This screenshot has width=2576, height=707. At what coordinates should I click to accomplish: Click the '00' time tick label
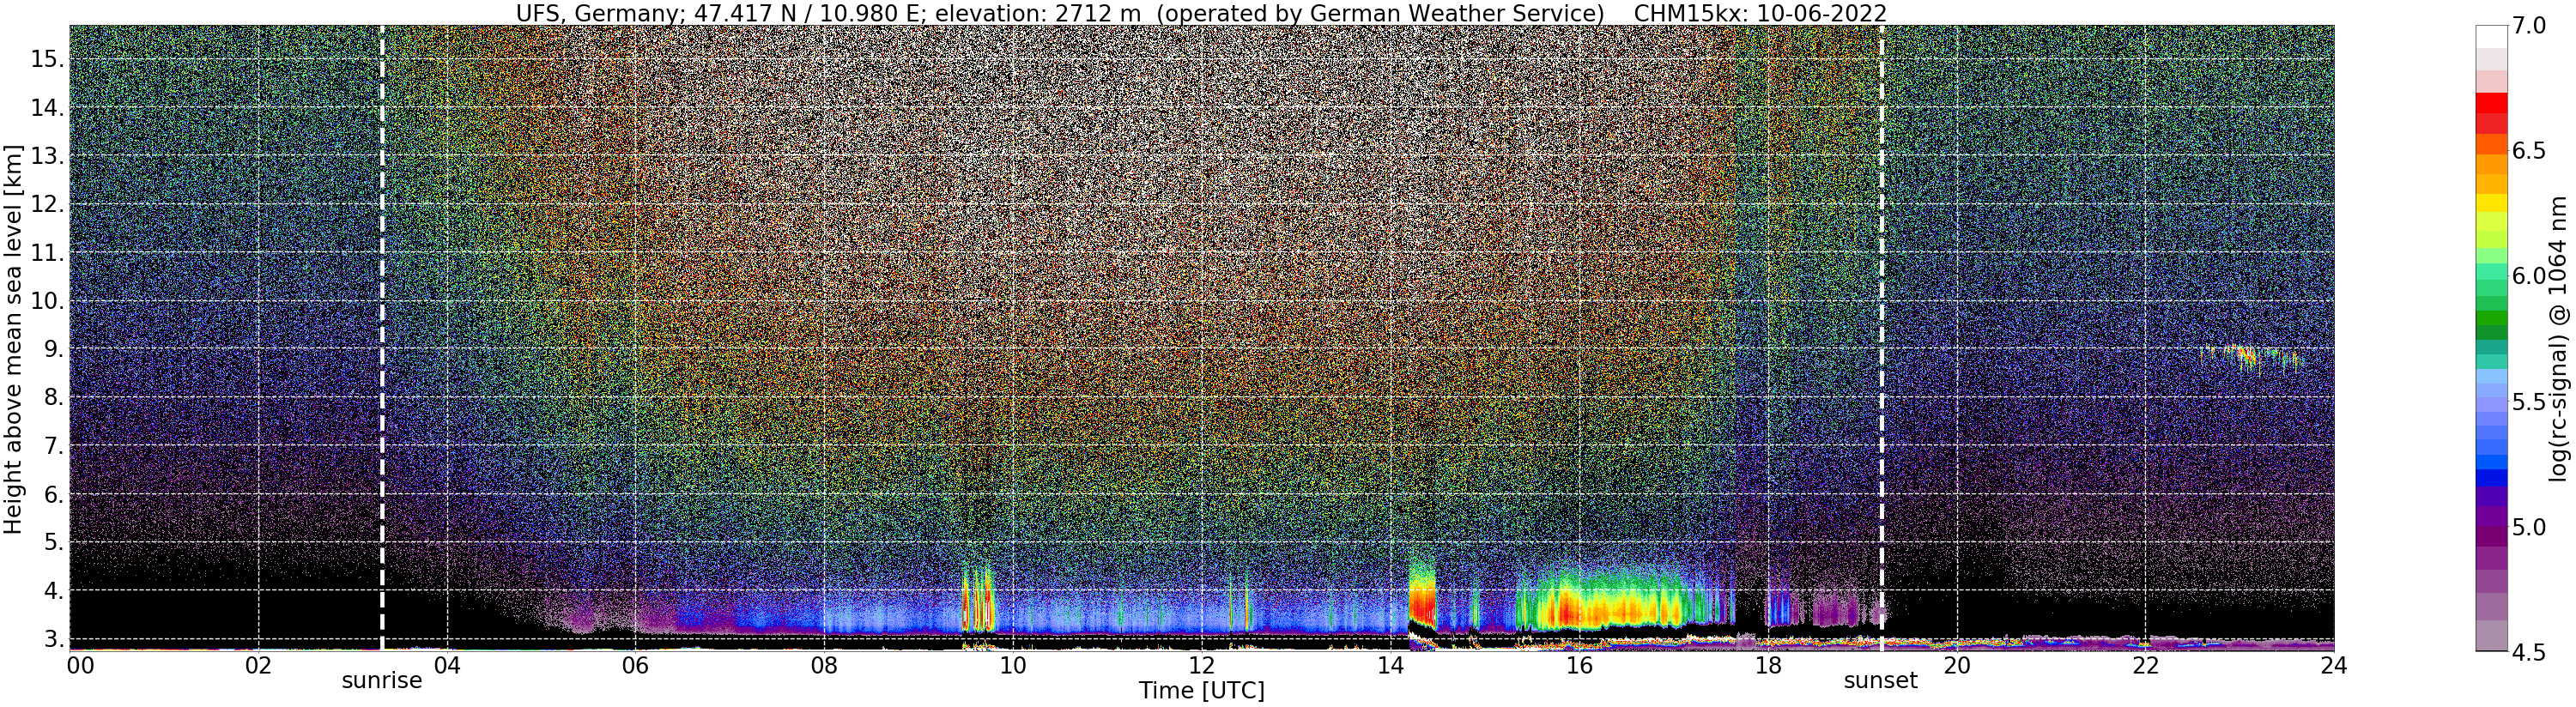click(79, 666)
